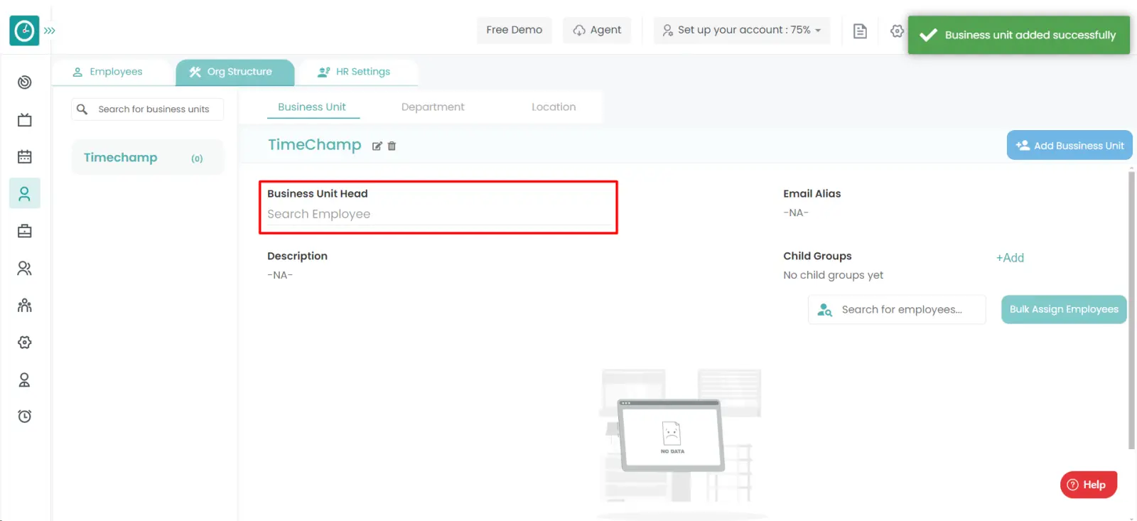Edit the TimeChamp business unit name
Viewport: 1137px width, 521px height.
coord(377,146)
